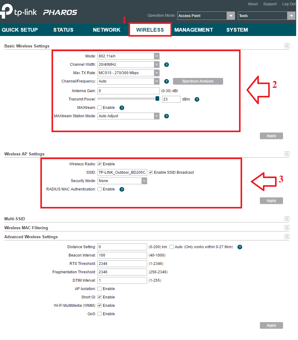
Task: Open the Security Mode dropdown
Action: 122,181
